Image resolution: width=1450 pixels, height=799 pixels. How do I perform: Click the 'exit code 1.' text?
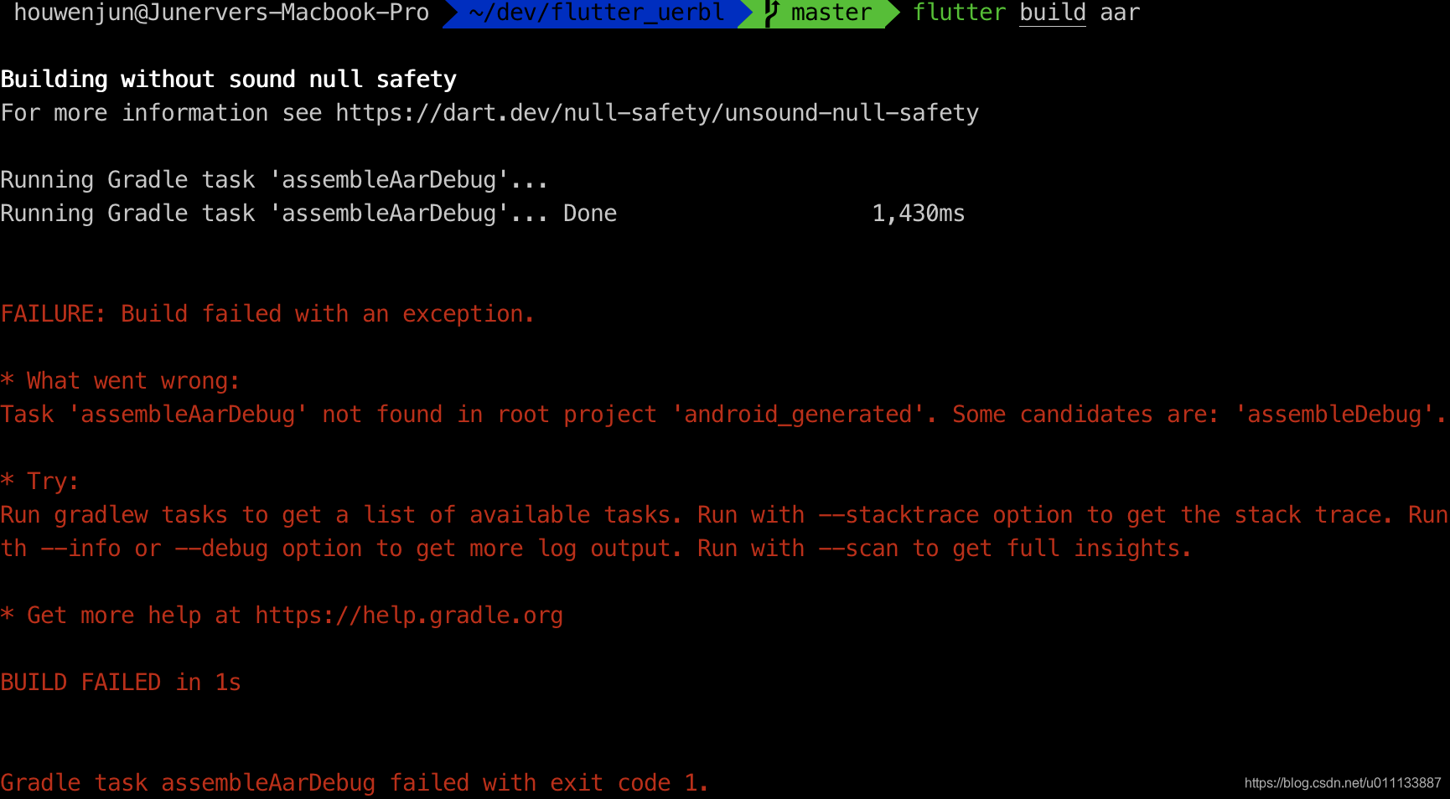[x=629, y=783]
